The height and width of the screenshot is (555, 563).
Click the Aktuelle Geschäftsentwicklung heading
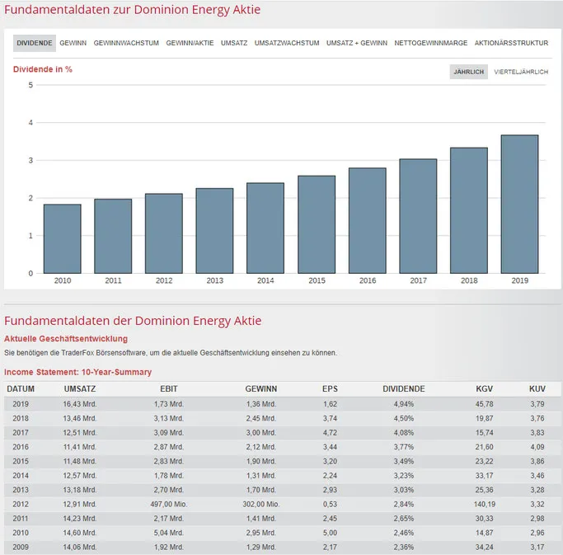66,339
